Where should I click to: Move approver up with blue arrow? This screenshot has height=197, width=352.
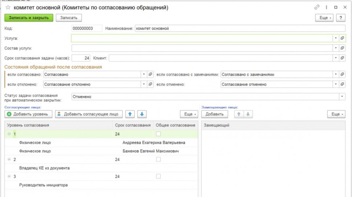point(130,114)
